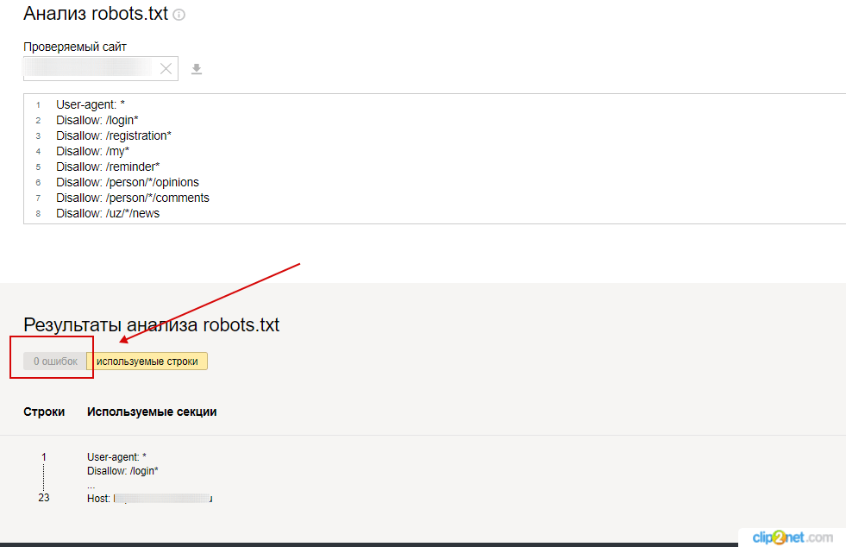Open the используемые строки tab
The image size is (846, 547).
pyautogui.click(x=147, y=362)
